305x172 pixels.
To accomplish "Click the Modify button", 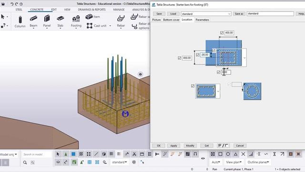I will [190, 146].
